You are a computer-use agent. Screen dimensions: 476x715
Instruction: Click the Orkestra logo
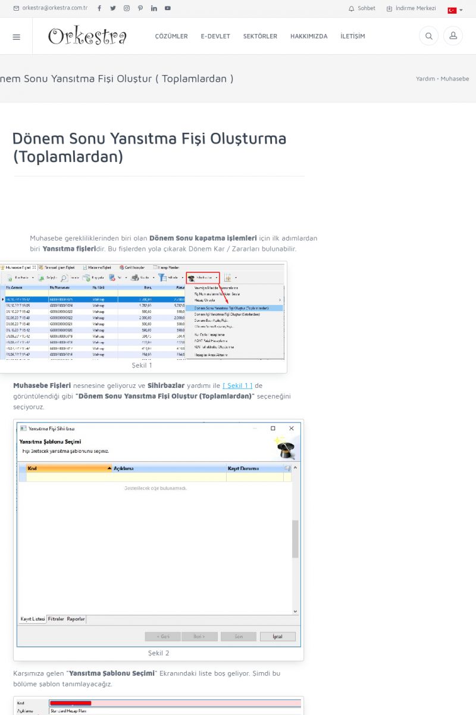[87, 36]
